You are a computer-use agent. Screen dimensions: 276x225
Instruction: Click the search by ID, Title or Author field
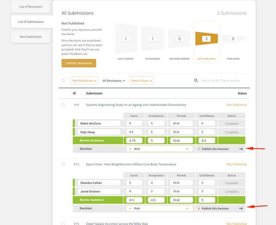223,81
